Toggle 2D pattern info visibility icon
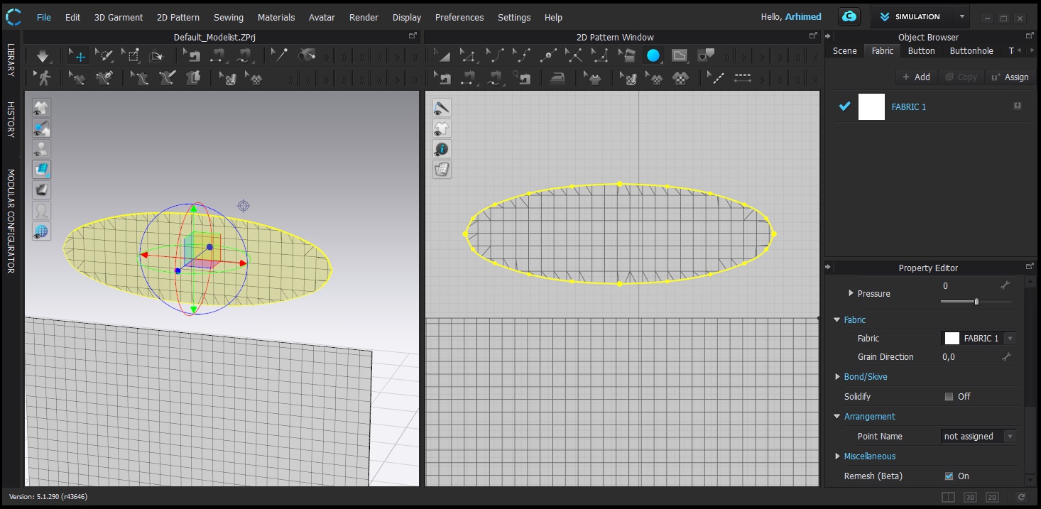Viewport: 1041px width, 509px height. [442, 149]
